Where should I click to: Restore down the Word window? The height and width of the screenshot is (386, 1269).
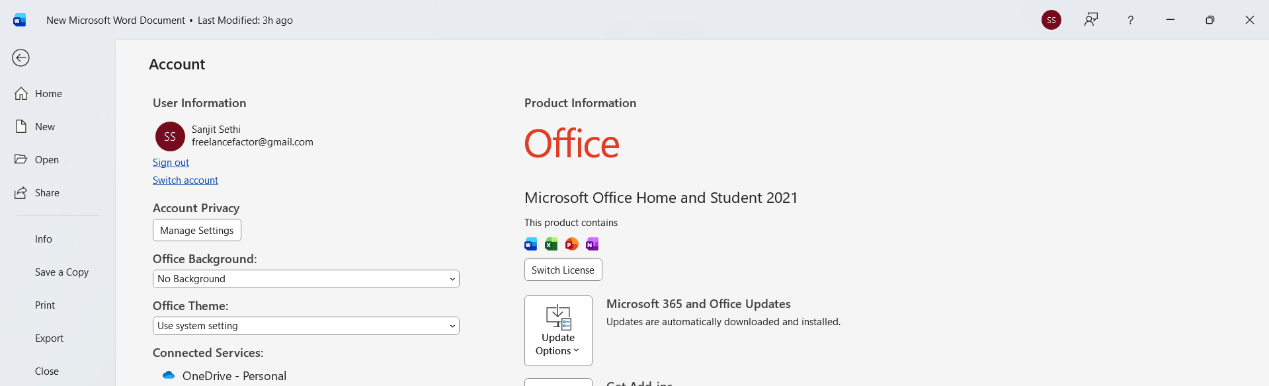click(x=1210, y=20)
